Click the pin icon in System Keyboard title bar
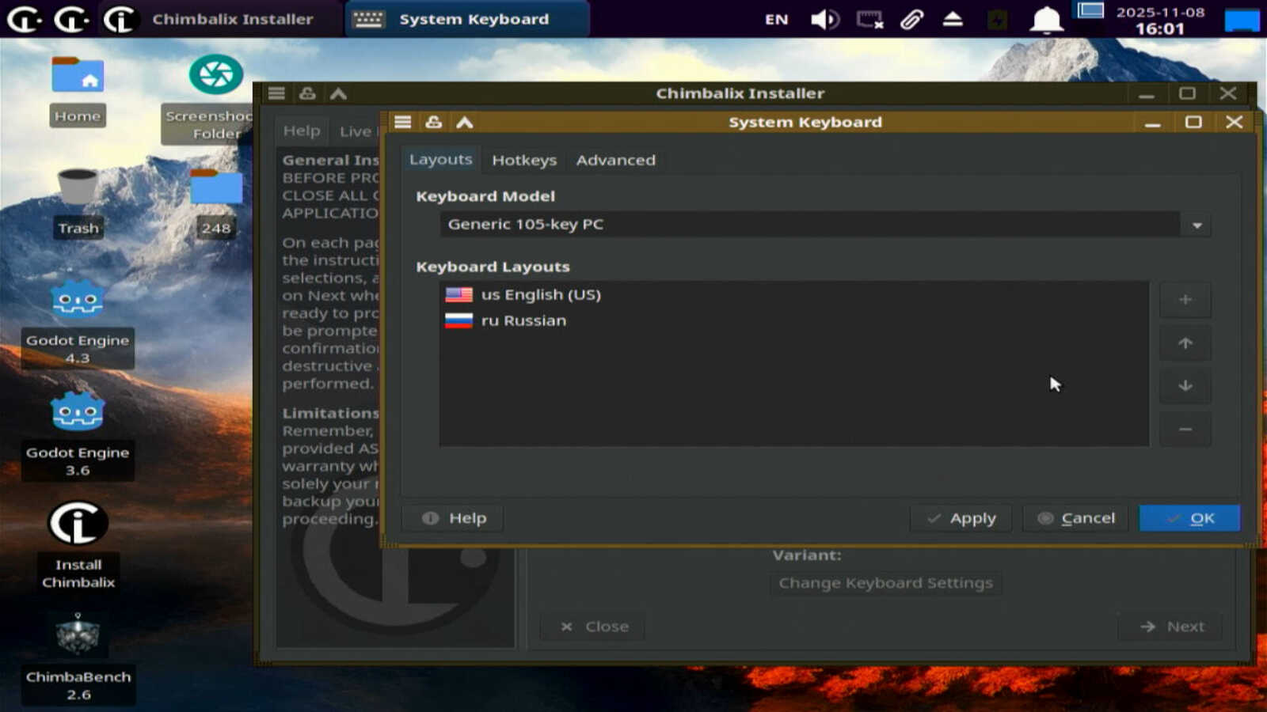This screenshot has width=1267, height=712. (x=433, y=122)
